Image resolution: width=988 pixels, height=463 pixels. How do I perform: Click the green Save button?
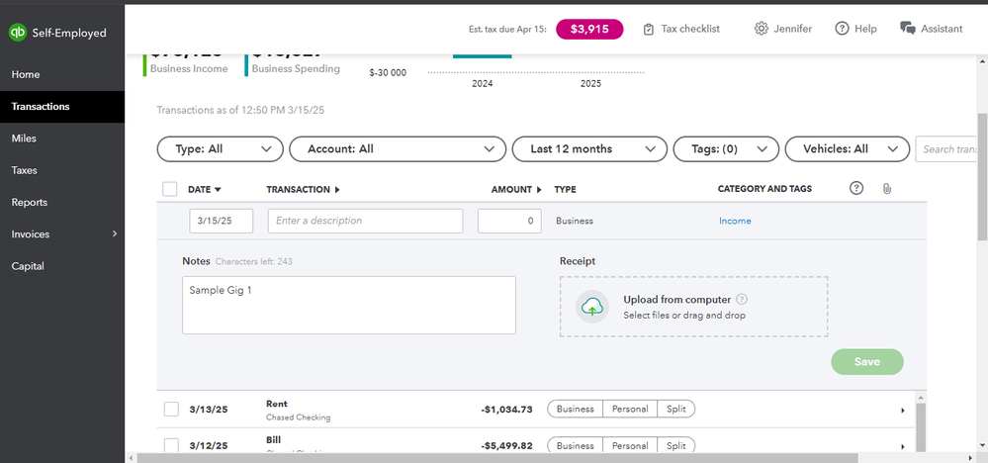(866, 362)
